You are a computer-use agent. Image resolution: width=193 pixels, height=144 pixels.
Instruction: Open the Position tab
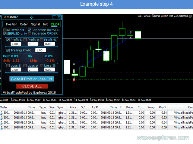click(12, 24)
